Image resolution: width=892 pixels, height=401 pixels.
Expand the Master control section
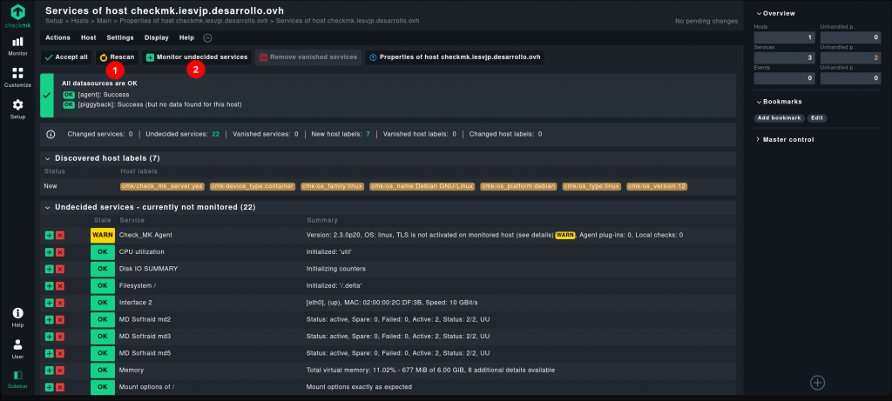tap(787, 139)
